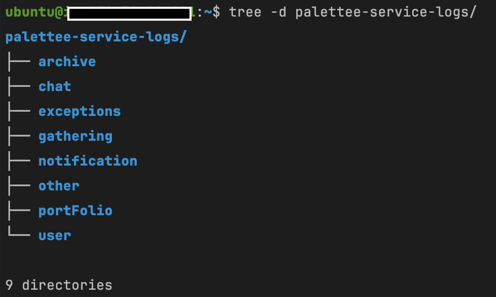Click the portFolio directory name

point(75,211)
